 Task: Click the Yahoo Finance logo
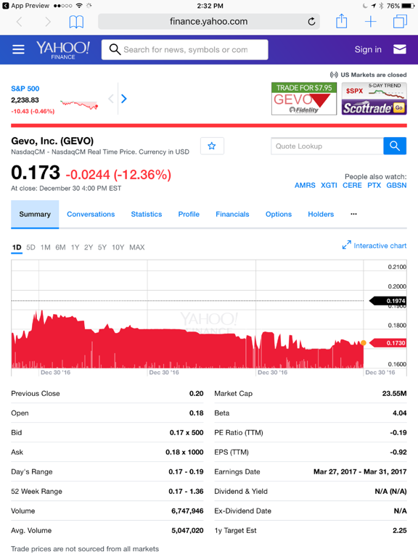coord(62,50)
